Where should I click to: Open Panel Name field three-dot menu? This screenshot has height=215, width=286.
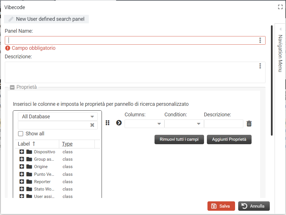click(x=260, y=40)
